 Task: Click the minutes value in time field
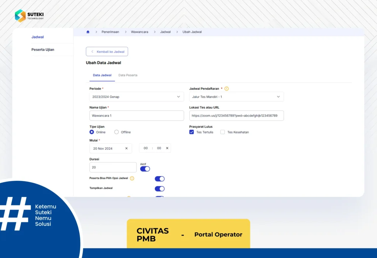click(159, 148)
